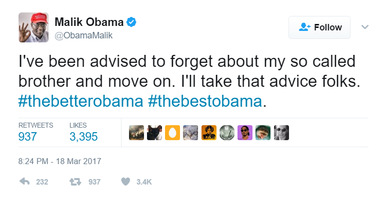This screenshot has height=199, width=388.
Task: Click the dollar bill pyramid avatar
Action: (227, 133)
